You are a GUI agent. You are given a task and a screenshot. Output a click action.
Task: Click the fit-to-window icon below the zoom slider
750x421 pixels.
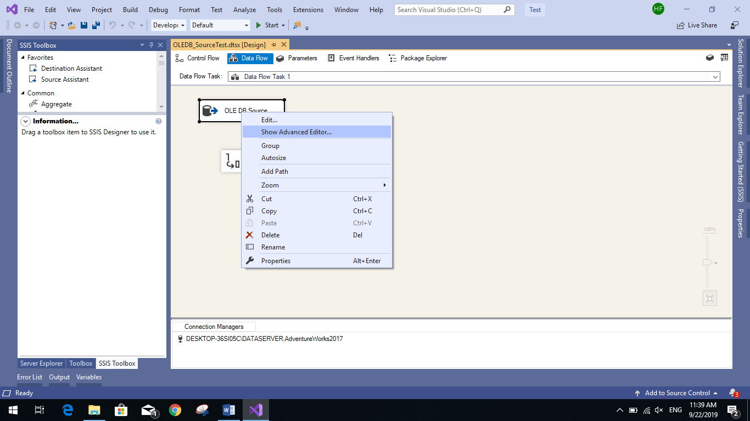(709, 298)
